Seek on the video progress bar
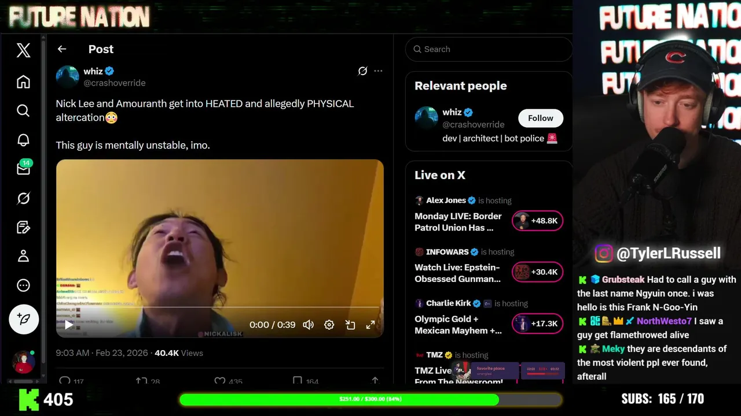 click(x=220, y=308)
